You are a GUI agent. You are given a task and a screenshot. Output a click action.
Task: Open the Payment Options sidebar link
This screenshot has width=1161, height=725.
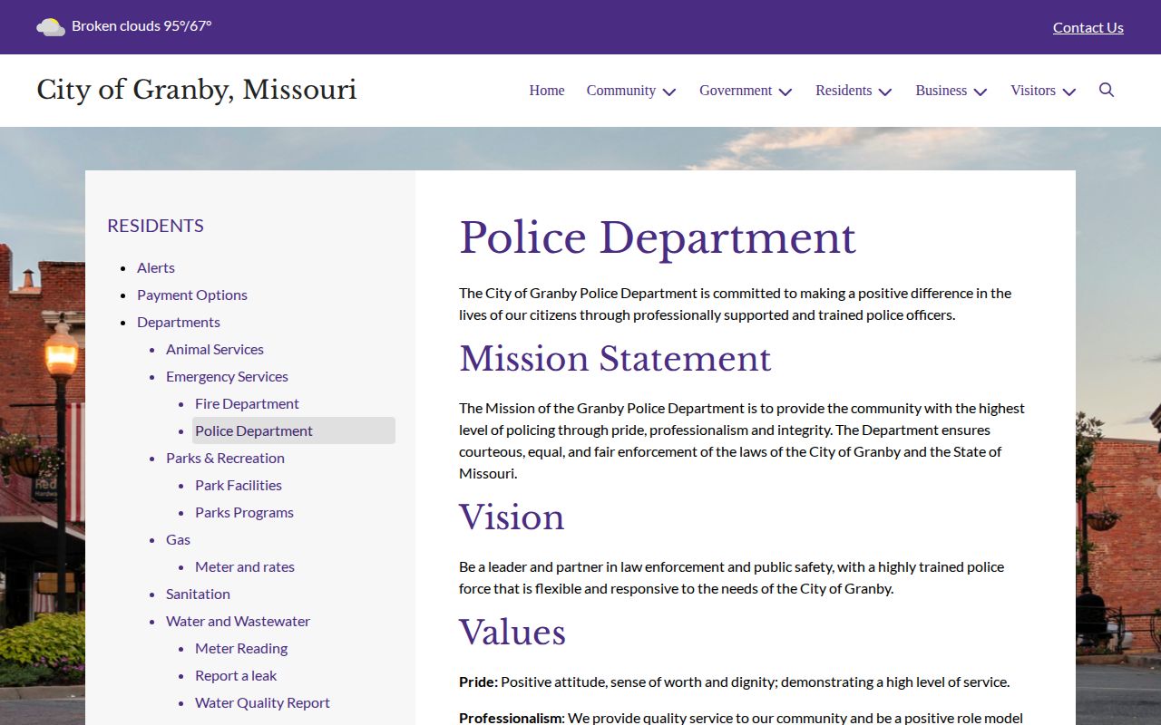pyautogui.click(x=192, y=295)
